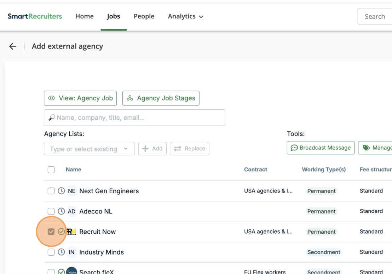Sort by the Name column header
The width and height of the screenshot is (392, 274).
(73, 170)
